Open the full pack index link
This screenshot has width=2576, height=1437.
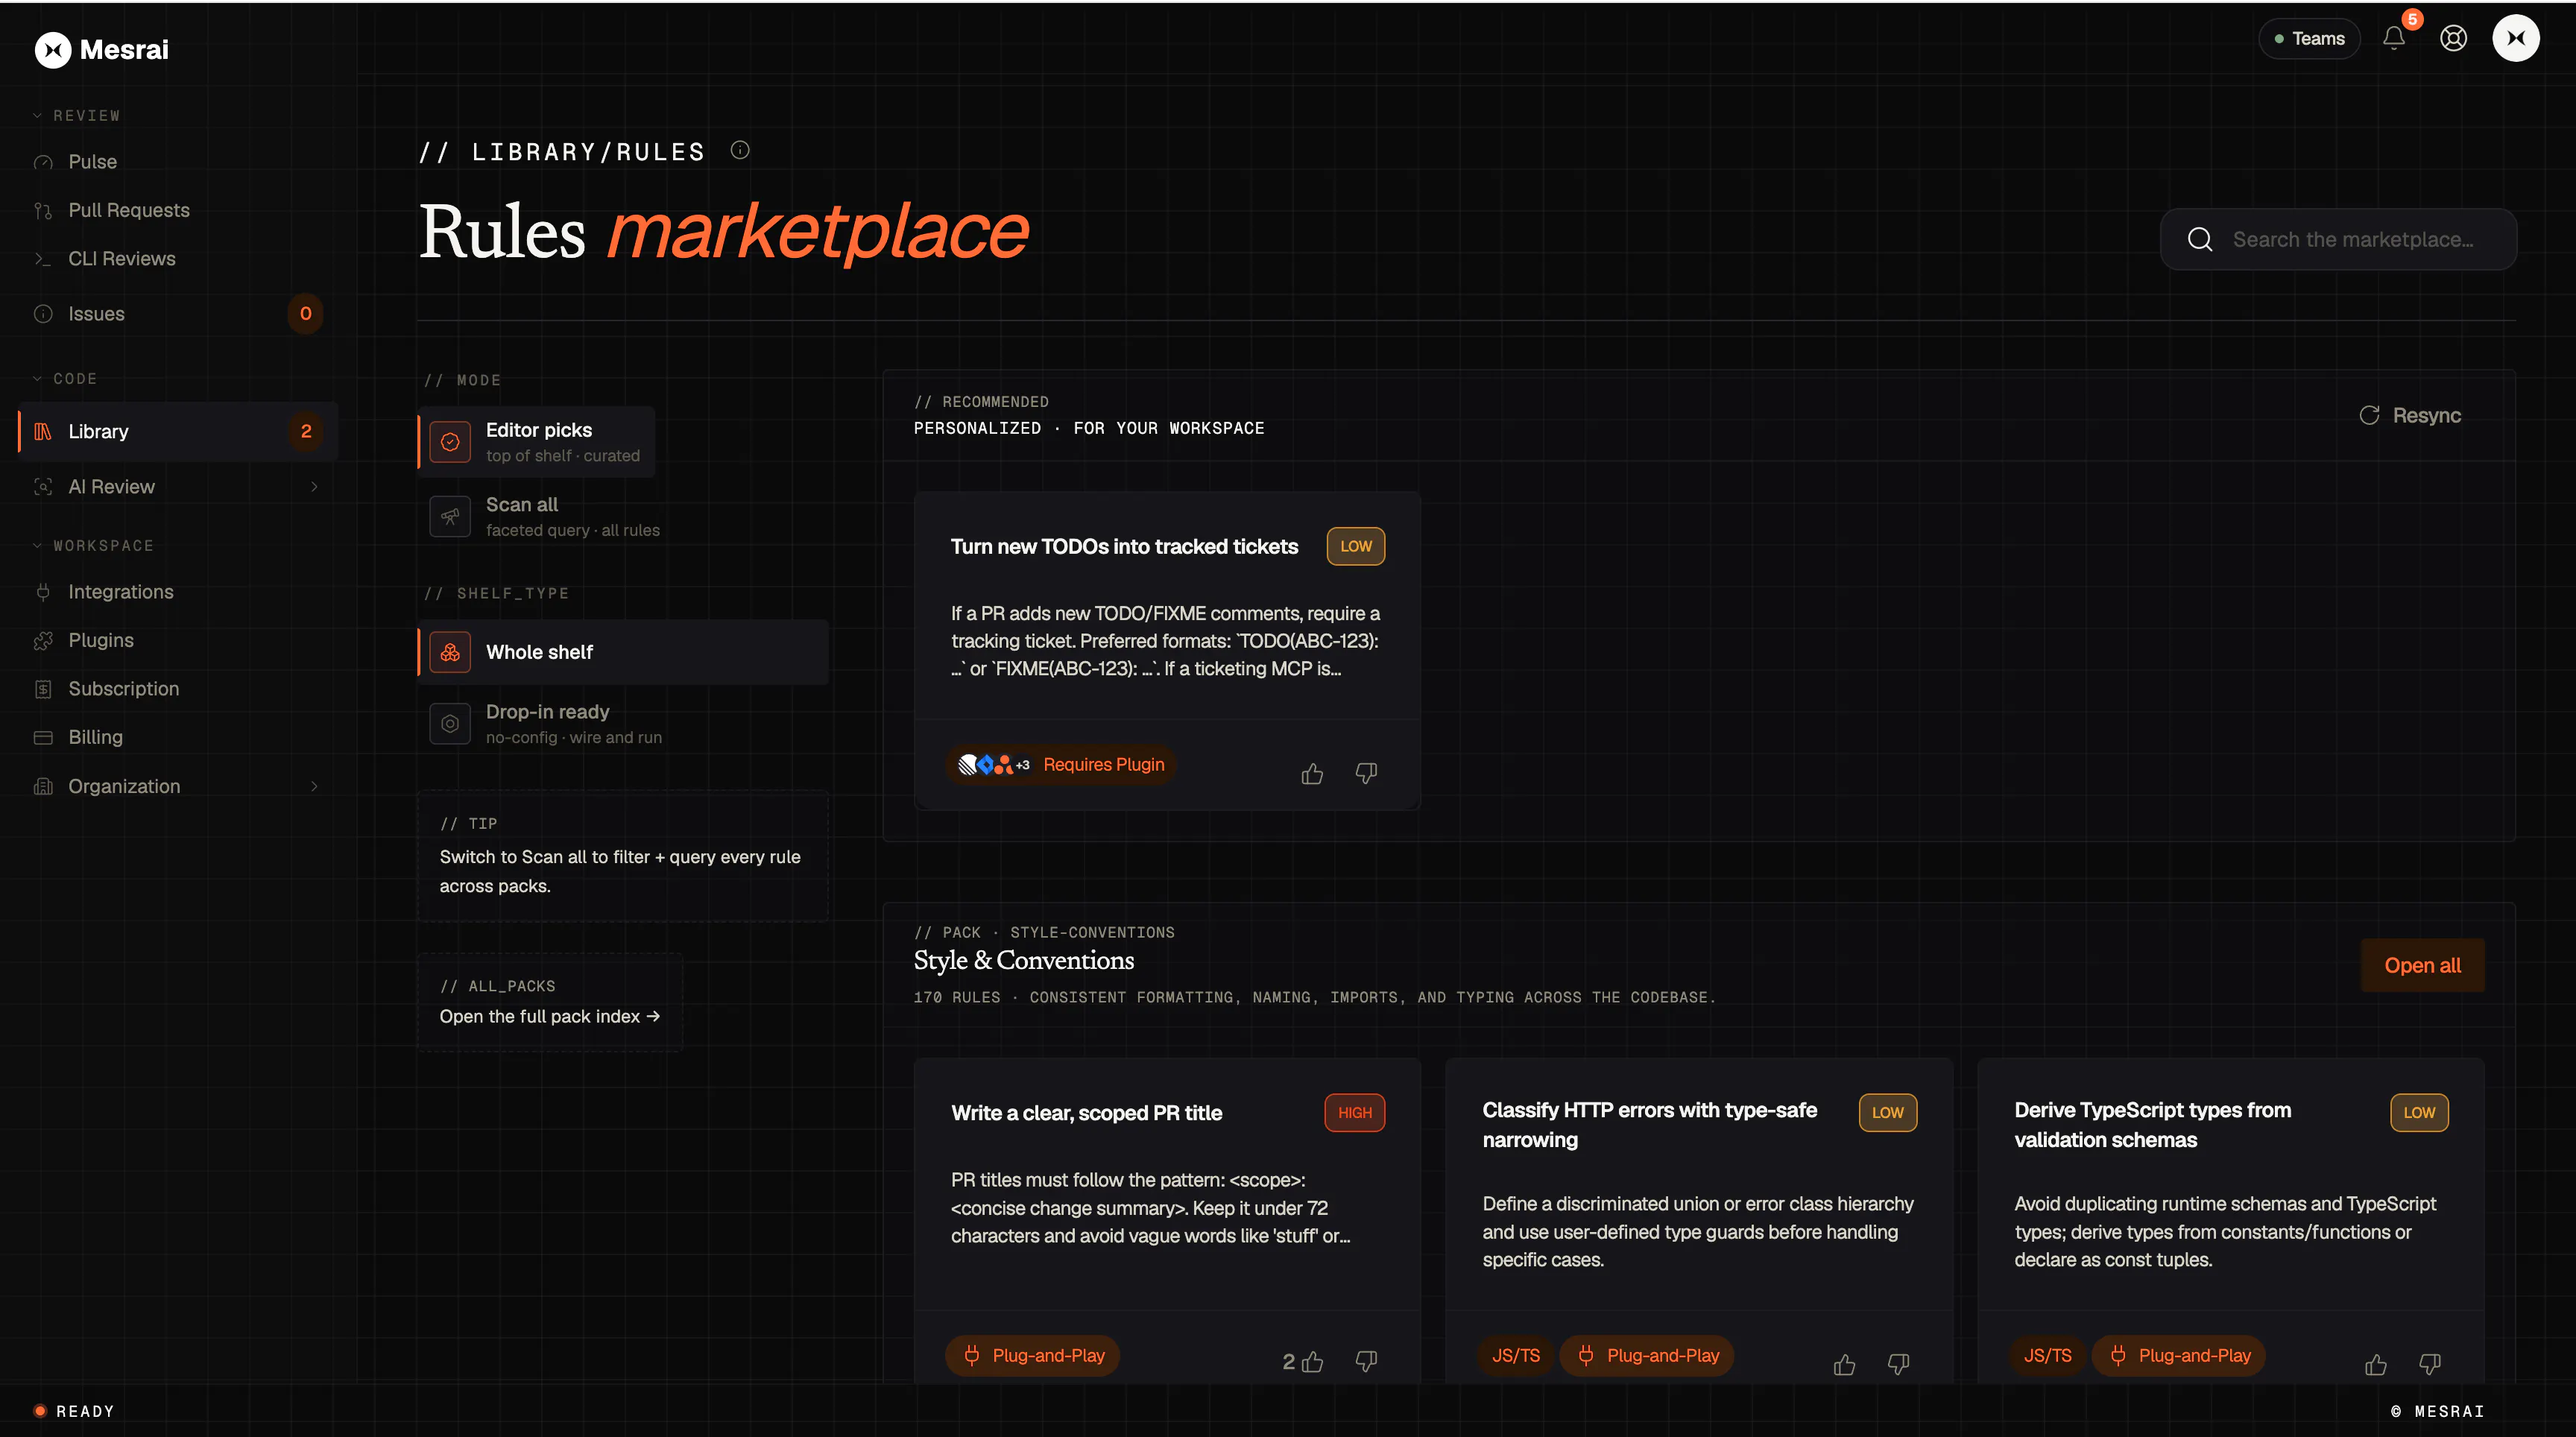[x=550, y=1016]
